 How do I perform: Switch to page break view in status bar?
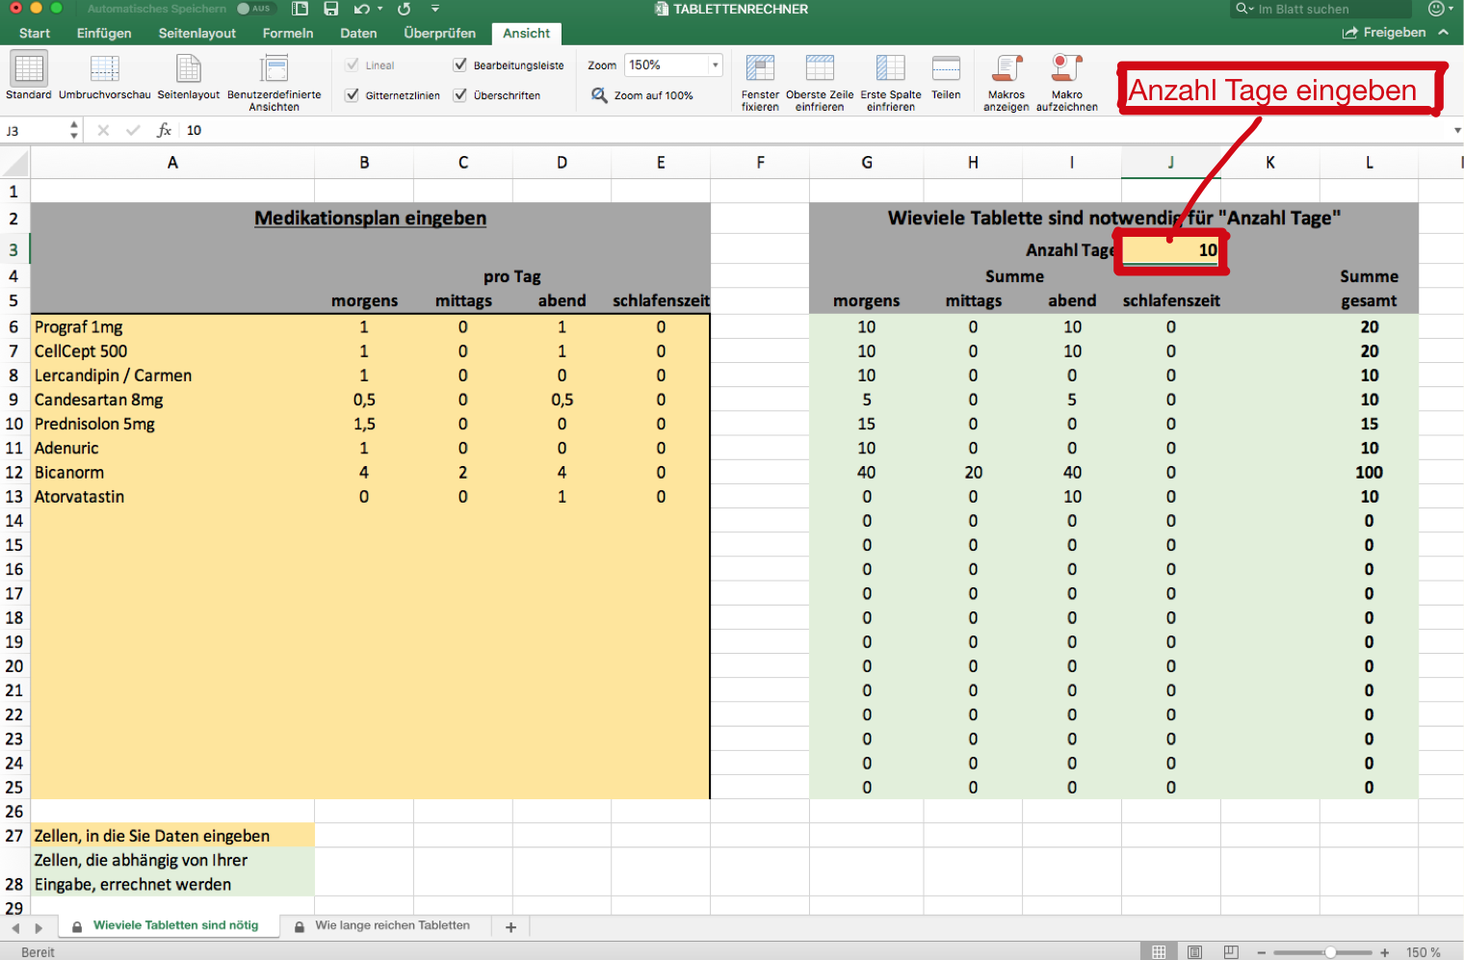tap(1231, 952)
